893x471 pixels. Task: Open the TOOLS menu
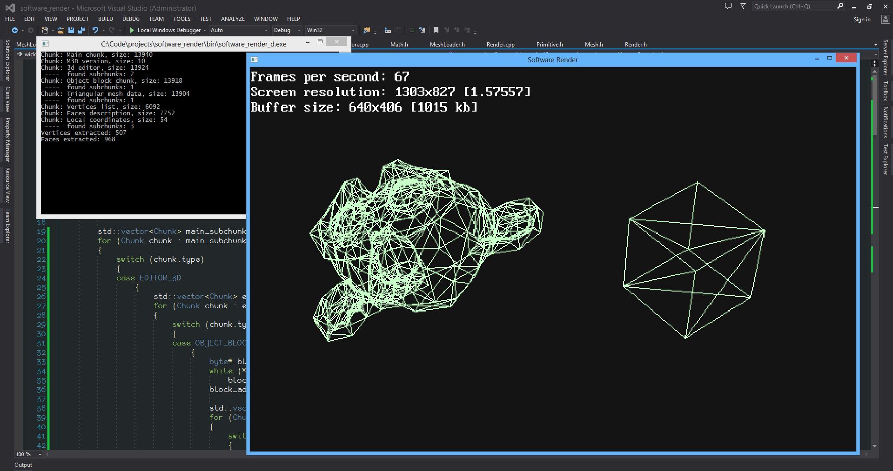181,19
